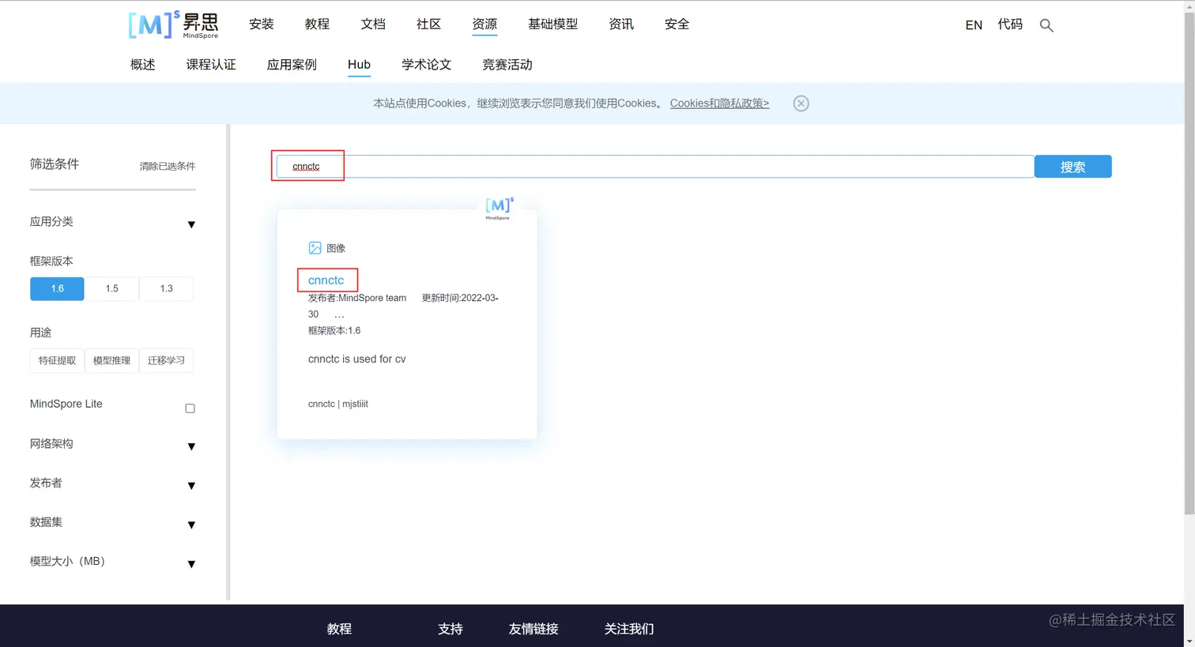Dismiss the cookies notice with X icon
1195x647 pixels.
pos(801,103)
